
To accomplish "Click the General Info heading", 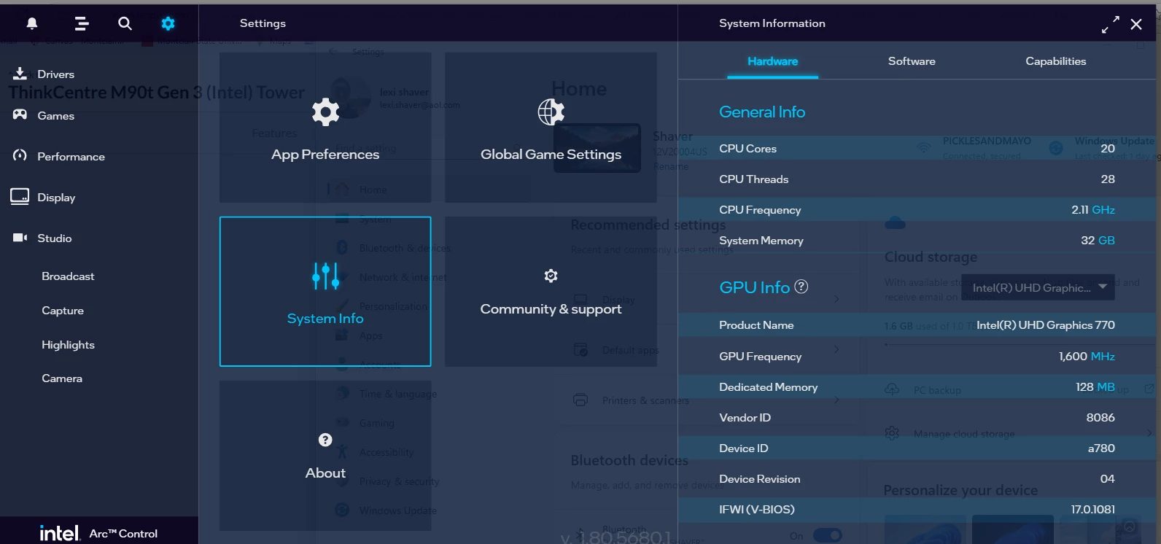I will [x=762, y=112].
